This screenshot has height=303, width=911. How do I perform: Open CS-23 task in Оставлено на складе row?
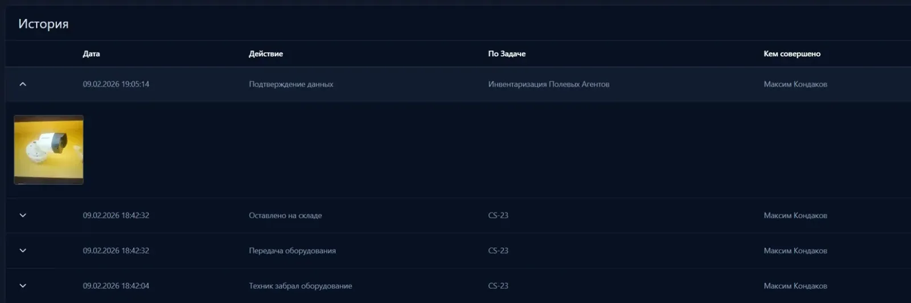pyautogui.click(x=498, y=215)
